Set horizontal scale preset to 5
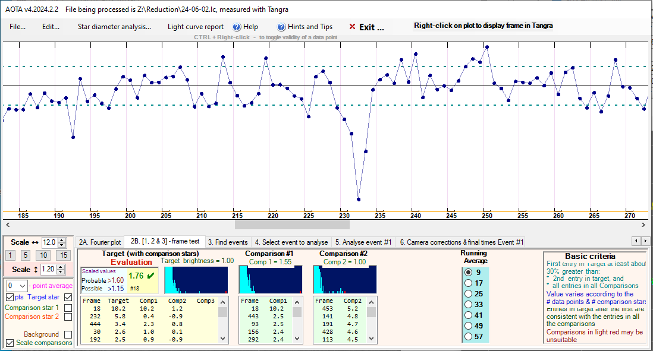 click(26, 255)
